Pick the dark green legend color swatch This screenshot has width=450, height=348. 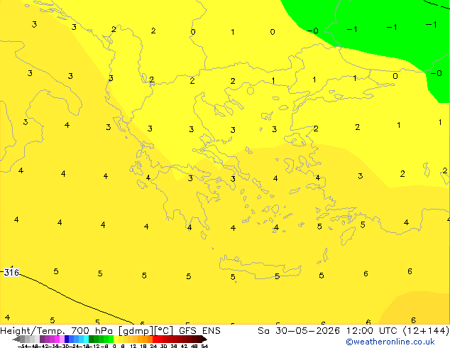(91, 339)
